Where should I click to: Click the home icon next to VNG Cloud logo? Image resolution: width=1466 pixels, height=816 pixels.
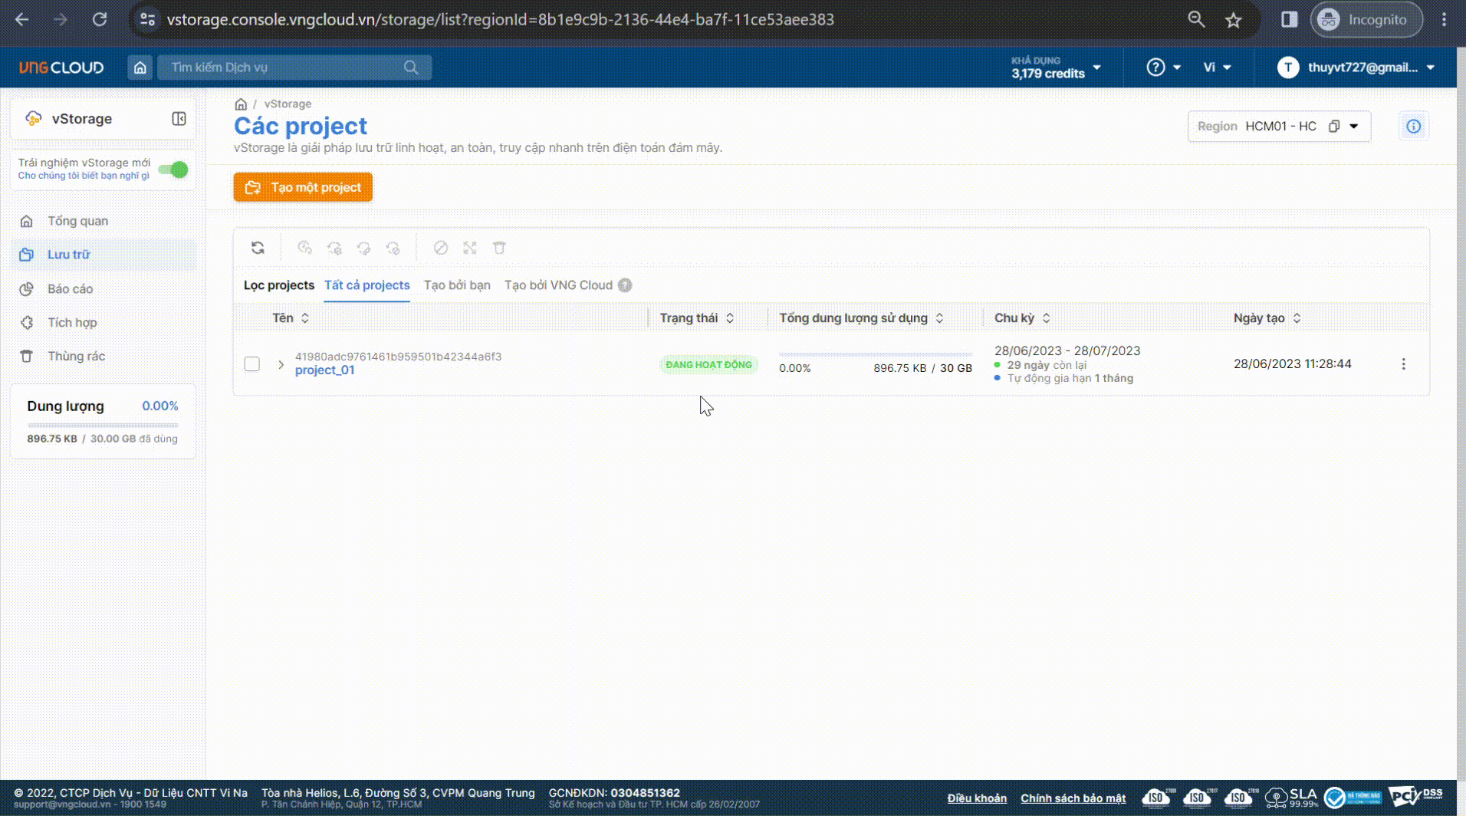point(140,67)
